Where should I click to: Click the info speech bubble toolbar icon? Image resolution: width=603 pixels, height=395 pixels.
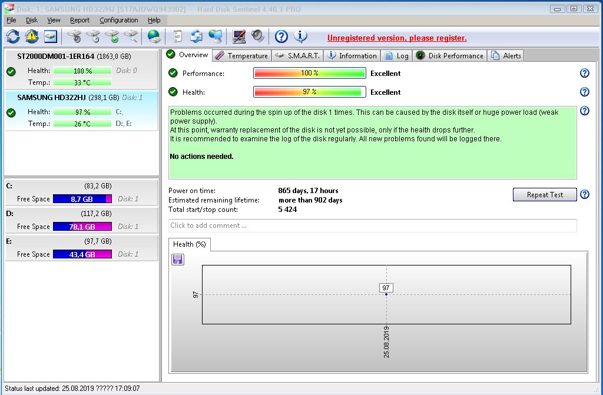(x=300, y=36)
